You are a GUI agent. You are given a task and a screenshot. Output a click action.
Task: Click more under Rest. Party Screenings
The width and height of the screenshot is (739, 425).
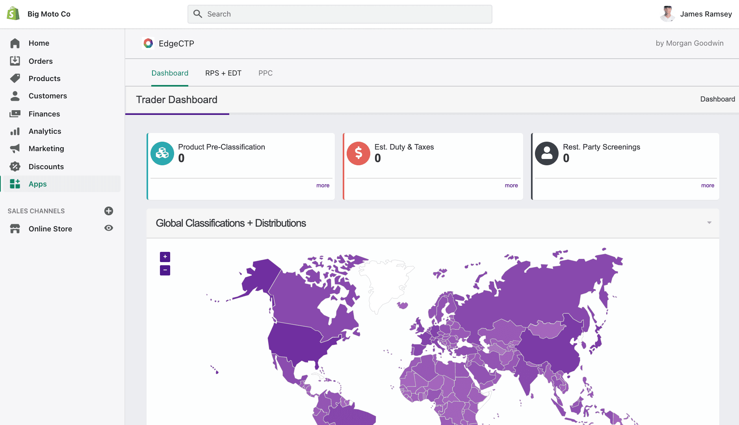click(707, 185)
